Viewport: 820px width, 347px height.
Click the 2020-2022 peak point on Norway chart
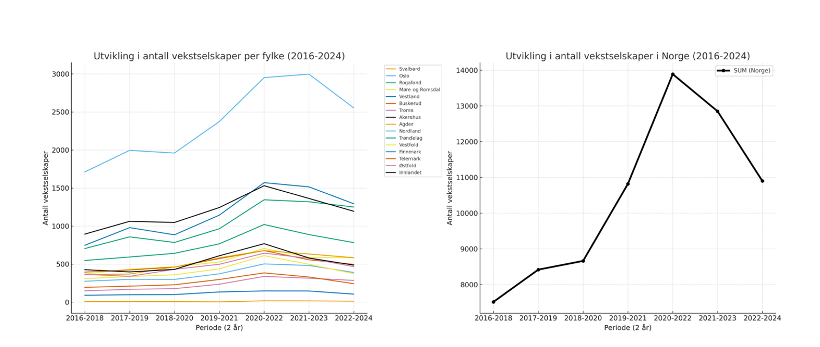(x=672, y=74)
